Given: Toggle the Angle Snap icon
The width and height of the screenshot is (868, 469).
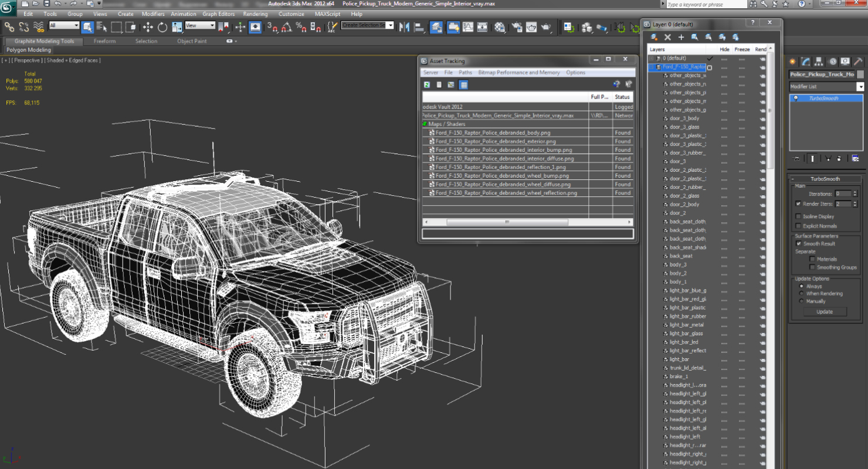Looking at the screenshot, I should click(287, 26).
